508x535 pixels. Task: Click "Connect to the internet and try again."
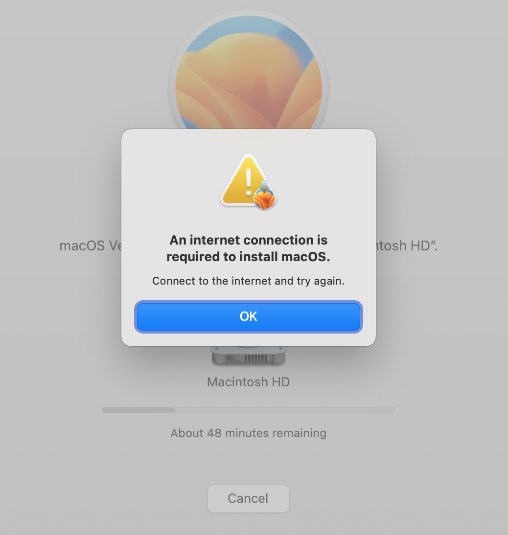pyautogui.click(x=249, y=281)
